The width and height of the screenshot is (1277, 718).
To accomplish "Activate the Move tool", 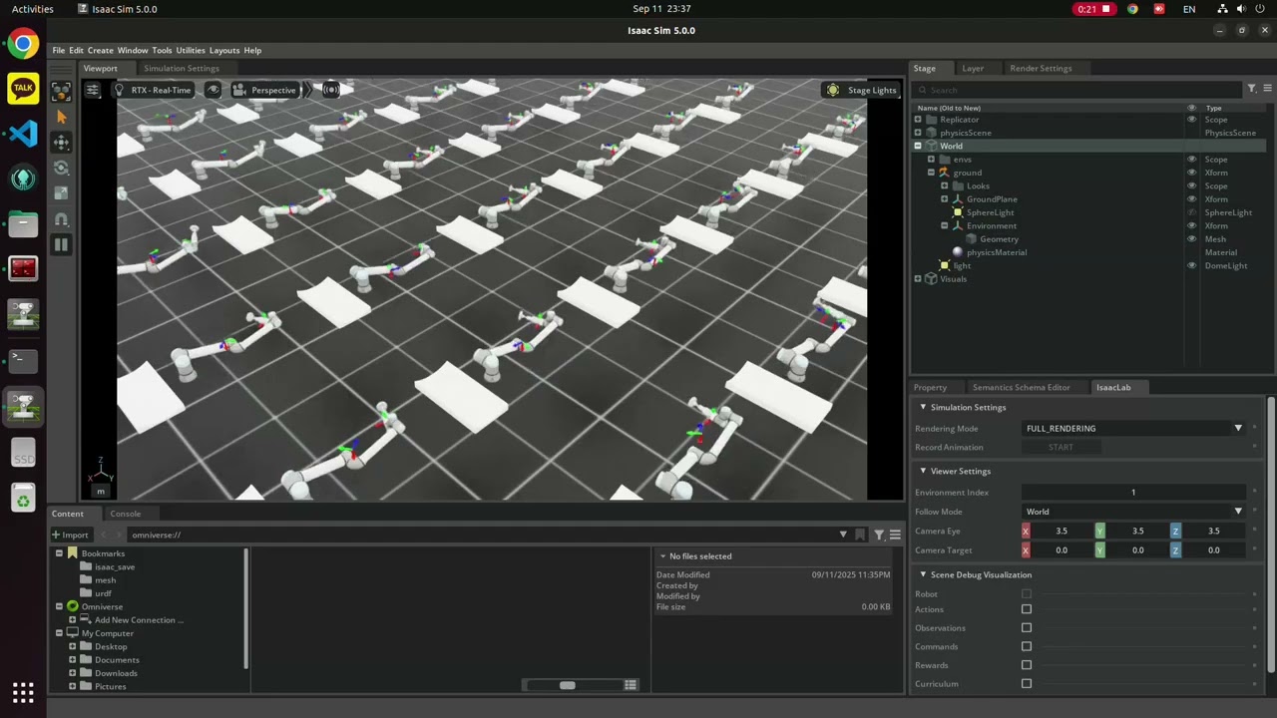I will 61,143.
